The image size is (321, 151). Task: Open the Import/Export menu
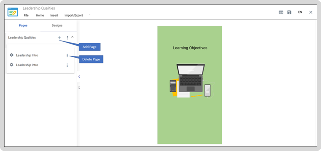click(x=74, y=15)
